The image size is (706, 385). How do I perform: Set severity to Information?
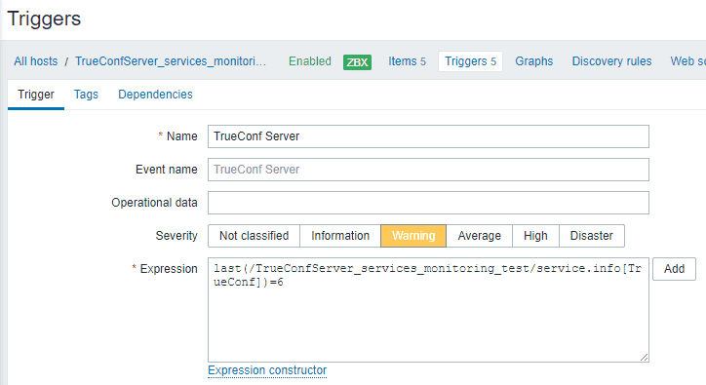[340, 236]
